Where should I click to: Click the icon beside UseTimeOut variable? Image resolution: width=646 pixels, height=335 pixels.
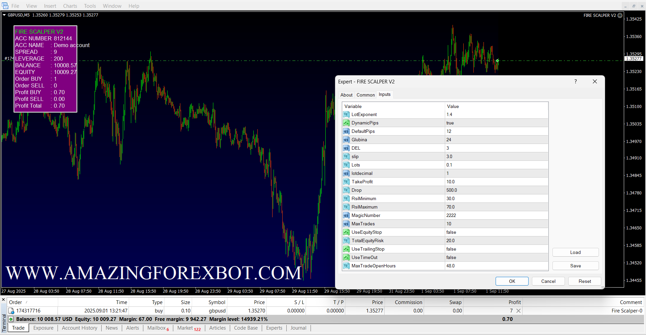(346, 257)
